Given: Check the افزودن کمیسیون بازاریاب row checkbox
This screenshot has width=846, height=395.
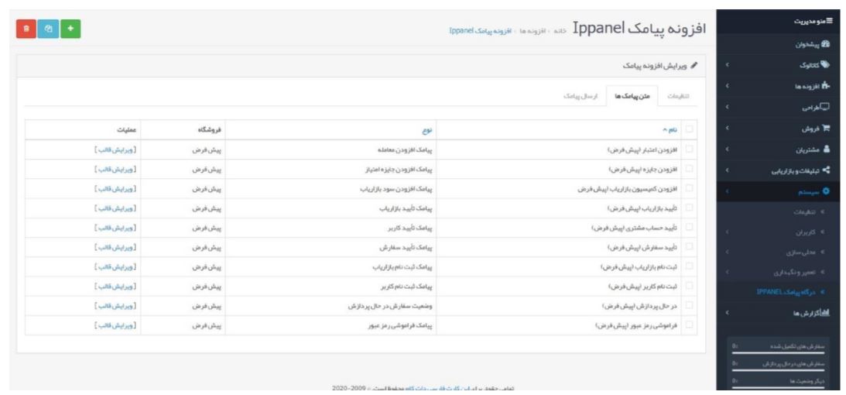Looking at the screenshot, I should point(689,188).
